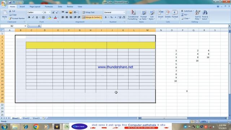Switch to Insert ribbon tab
This screenshot has height=130, width=231.
tap(22, 6)
